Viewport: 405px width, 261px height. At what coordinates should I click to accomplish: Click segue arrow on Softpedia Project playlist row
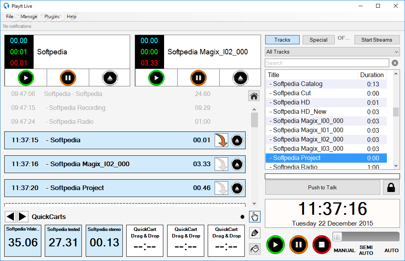[x=221, y=188]
